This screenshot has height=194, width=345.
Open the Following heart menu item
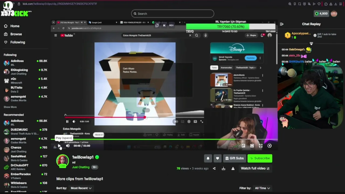(x=15, y=42)
